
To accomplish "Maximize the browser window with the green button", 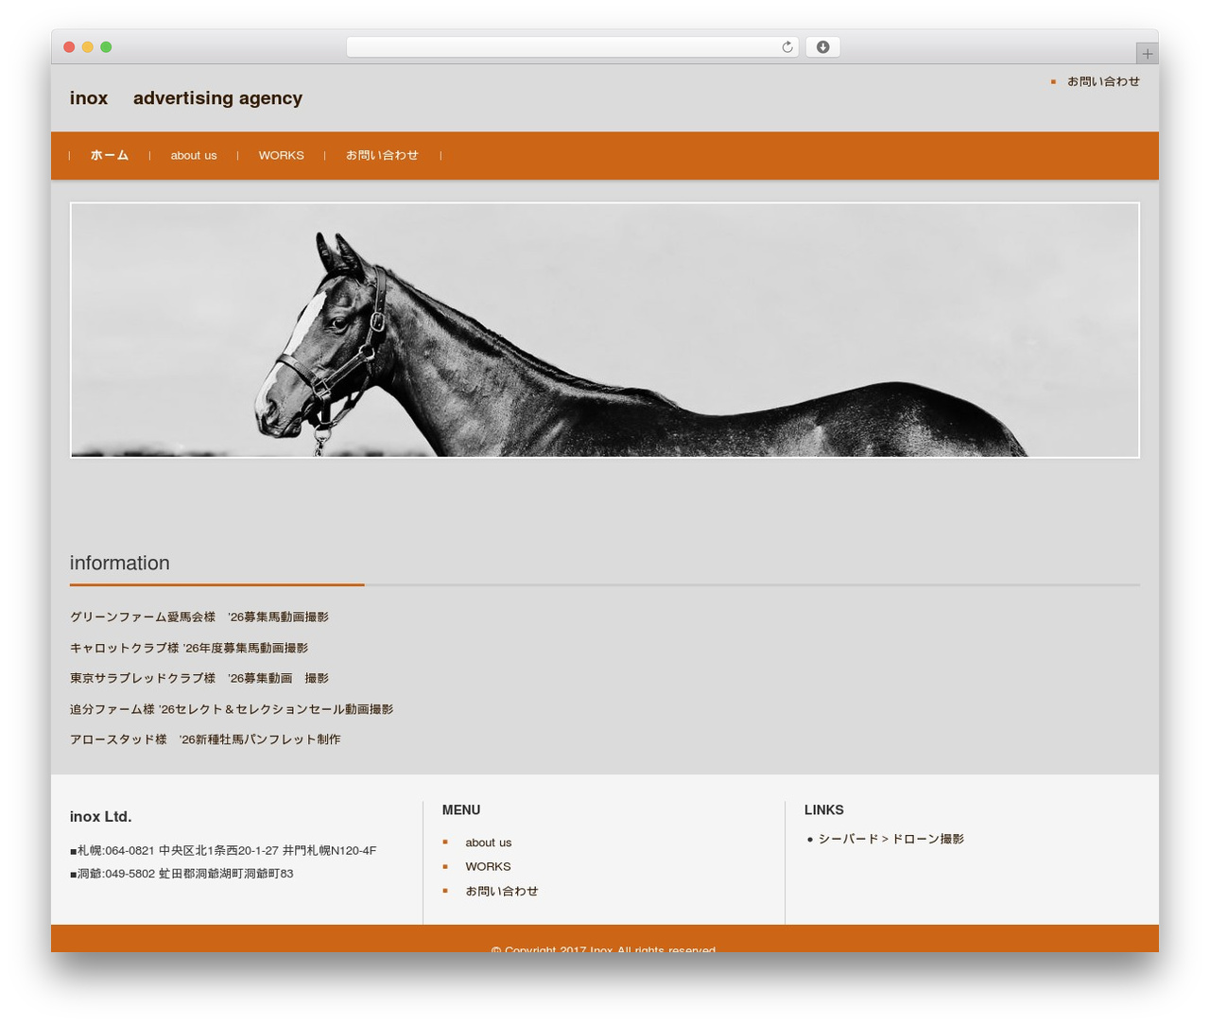I will 106,47.
